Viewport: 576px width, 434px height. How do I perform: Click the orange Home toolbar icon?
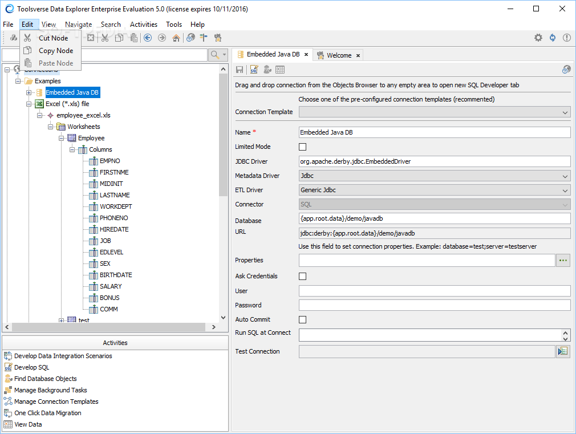pyautogui.click(x=176, y=38)
